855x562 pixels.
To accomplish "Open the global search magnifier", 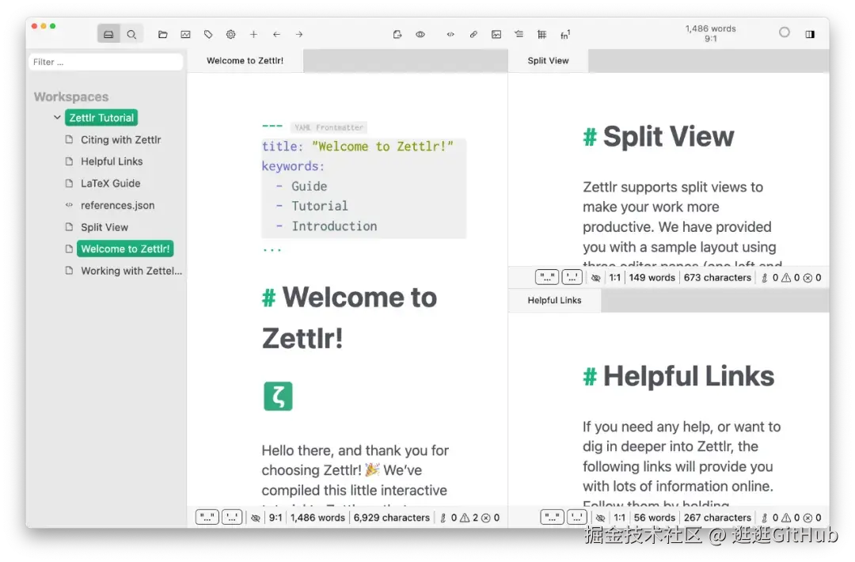I will click(131, 34).
